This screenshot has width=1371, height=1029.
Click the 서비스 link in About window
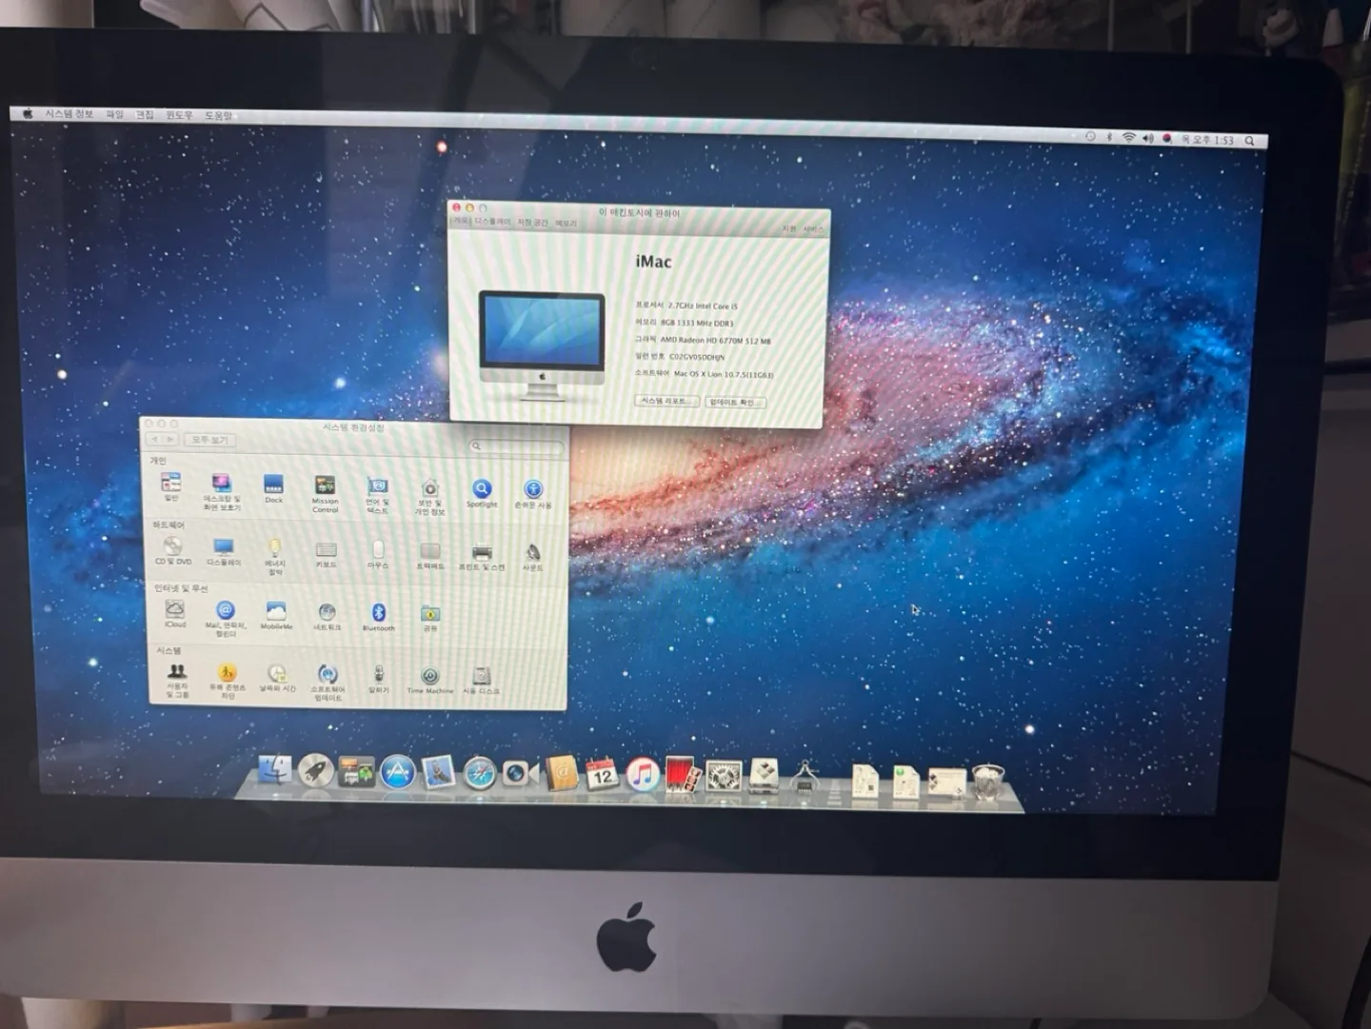click(812, 229)
